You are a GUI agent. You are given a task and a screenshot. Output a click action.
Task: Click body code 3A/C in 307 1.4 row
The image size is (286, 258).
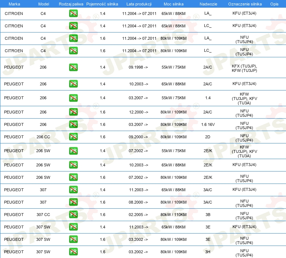[x=208, y=190]
